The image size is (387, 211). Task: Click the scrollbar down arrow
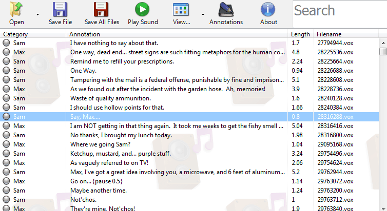(383, 208)
